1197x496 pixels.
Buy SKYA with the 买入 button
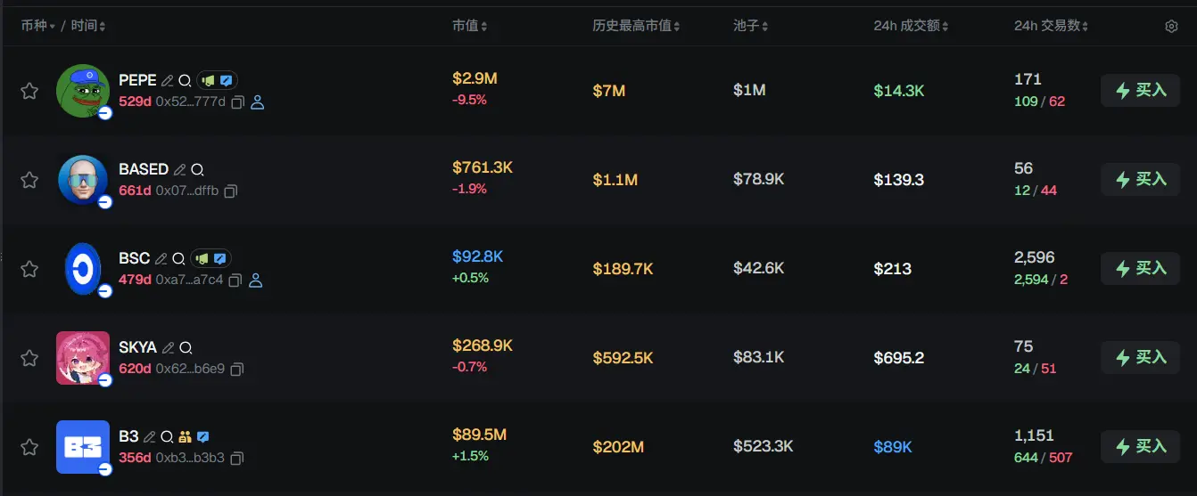coord(1140,358)
